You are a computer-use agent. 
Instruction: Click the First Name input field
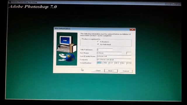coord(109,53)
